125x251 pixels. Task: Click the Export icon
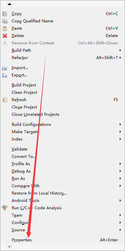[4, 75]
